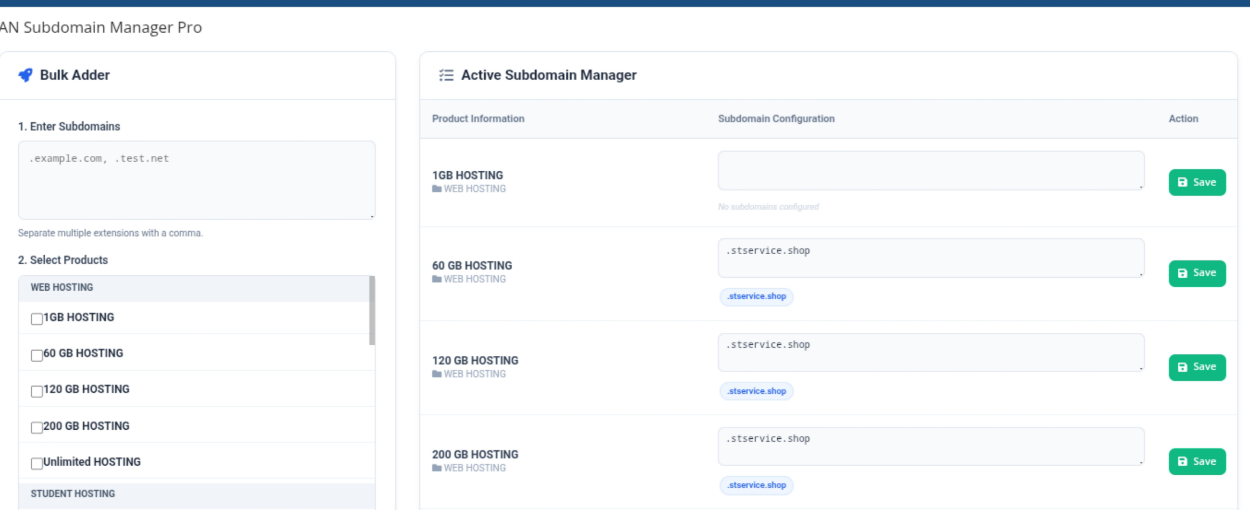Save the 60 GB HOSTING subdomain row
1250x510 pixels.
pos(1197,273)
